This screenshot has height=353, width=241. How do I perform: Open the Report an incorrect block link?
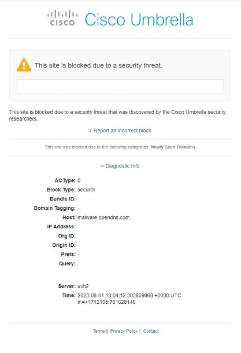click(x=123, y=131)
